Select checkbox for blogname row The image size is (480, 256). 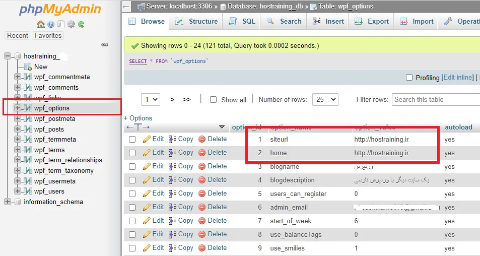click(x=132, y=167)
